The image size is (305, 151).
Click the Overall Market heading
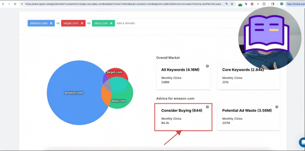pos(168,58)
